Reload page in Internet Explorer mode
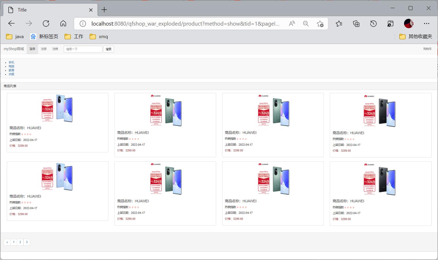 click(x=390, y=23)
